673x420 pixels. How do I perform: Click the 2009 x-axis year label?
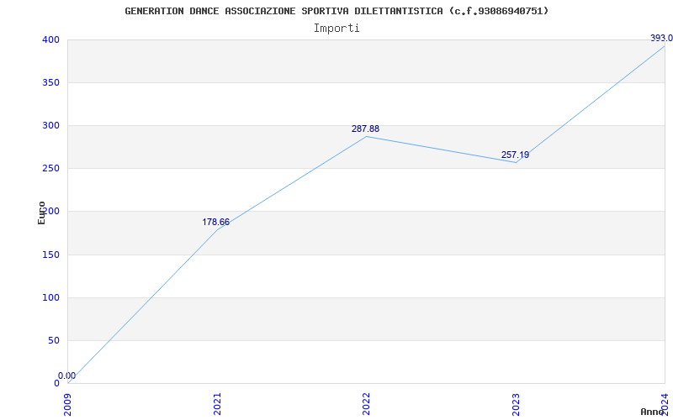click(67, 404)
